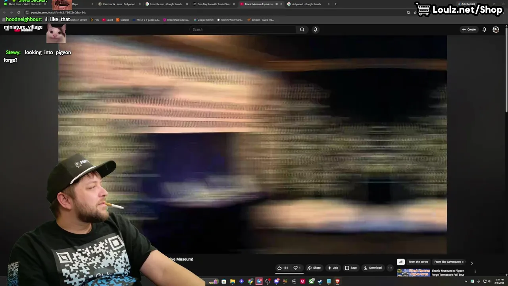Open Discord from the taskbar
This screenshot has height=286, width=508.
(277, 281)
